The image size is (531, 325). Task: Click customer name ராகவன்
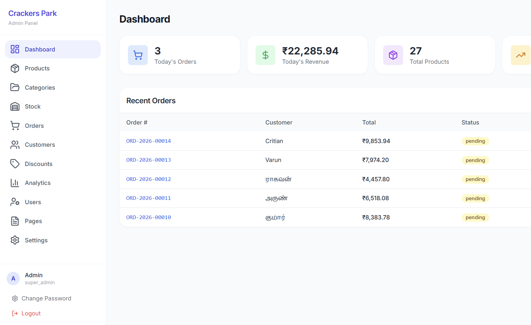pos(278,179)
